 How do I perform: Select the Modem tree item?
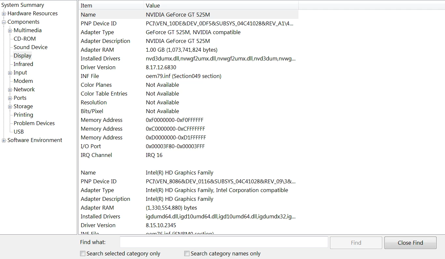[23, 81]
